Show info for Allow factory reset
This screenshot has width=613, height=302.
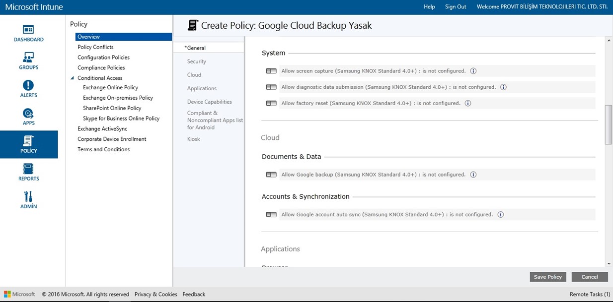click(468, 103)
